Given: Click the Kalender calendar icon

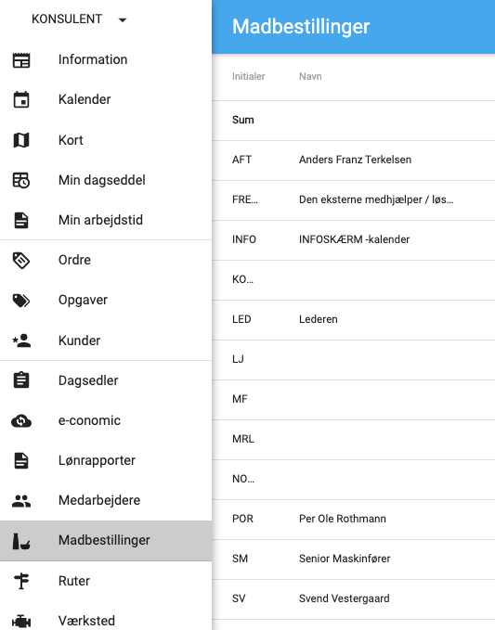Looking at the screenshot, I should [21, 99].
